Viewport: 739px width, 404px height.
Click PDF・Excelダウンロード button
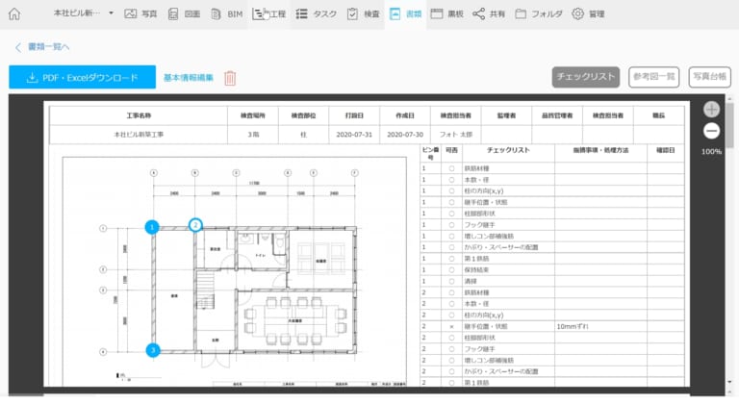point(82,78)
